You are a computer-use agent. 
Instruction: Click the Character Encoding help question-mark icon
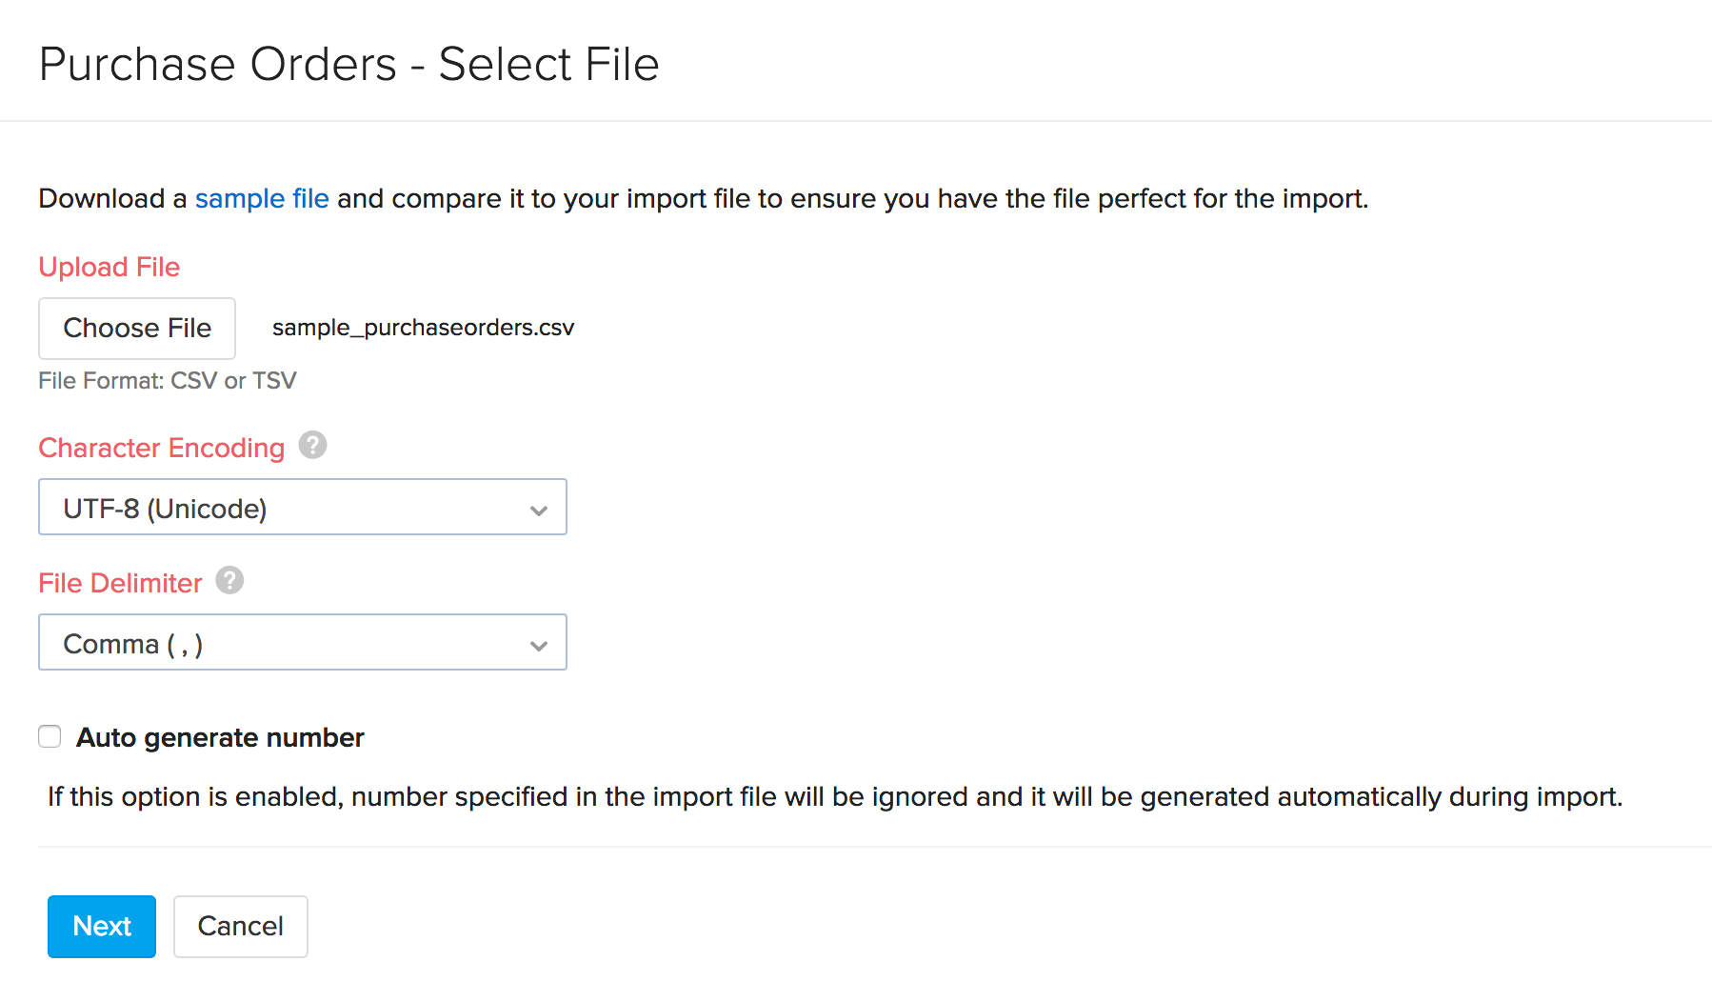point(312,445)
